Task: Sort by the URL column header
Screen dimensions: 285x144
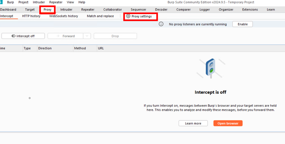Action: point(191,48)
